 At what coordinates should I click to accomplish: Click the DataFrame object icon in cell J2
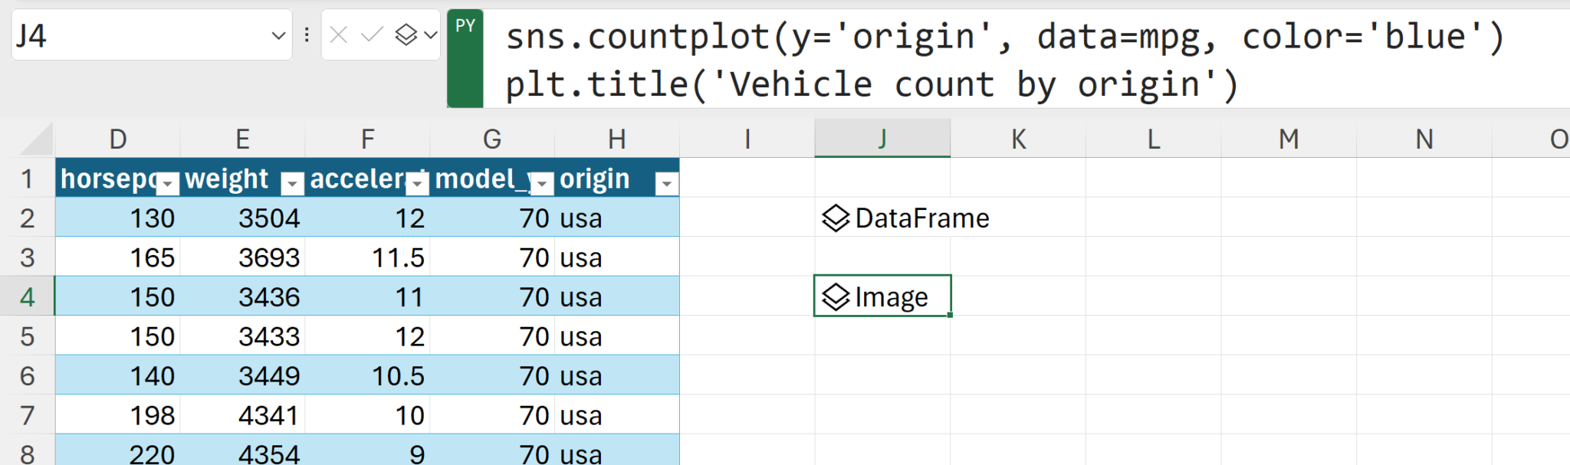pos(836,218)
